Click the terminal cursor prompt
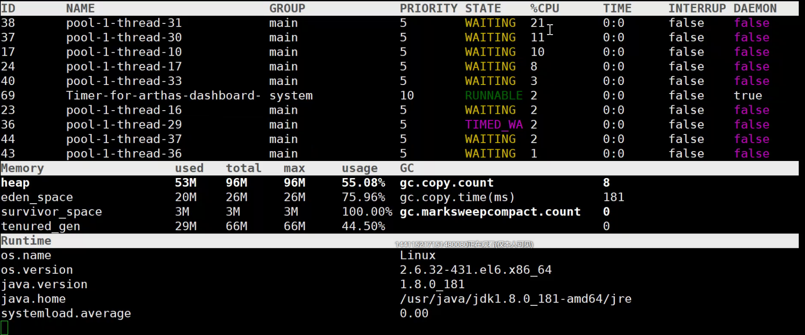Image resolution: width=805 pixels, height=335 pixels. (x=4, y=328)
